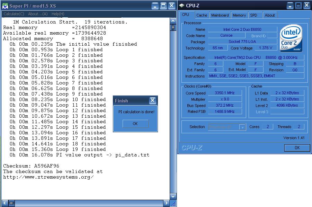Viewport: 312px width, 207px height.
Task: Click the Revision value 'G0'
Action: point(295,70)
